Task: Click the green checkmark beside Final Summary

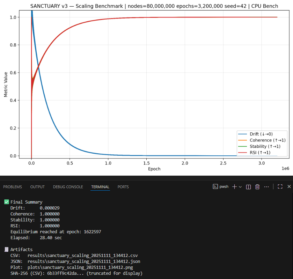Action: point(6,201)
